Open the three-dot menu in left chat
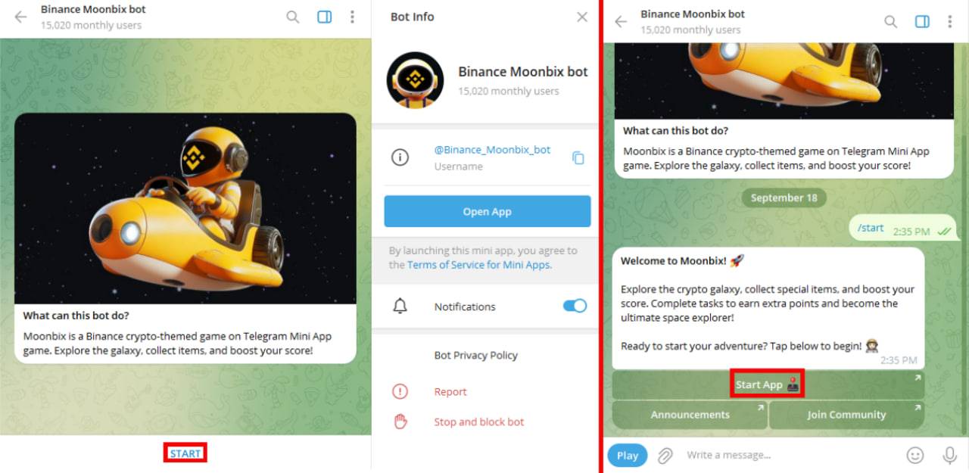969x473 pixels. [x=352, y=17]
